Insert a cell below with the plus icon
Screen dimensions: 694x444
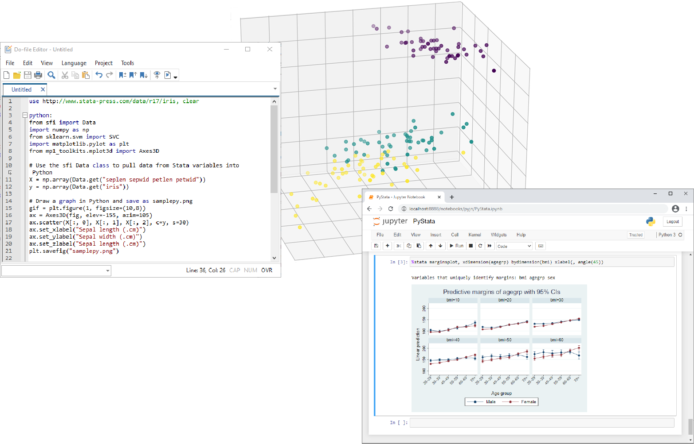tap(387, 246)
